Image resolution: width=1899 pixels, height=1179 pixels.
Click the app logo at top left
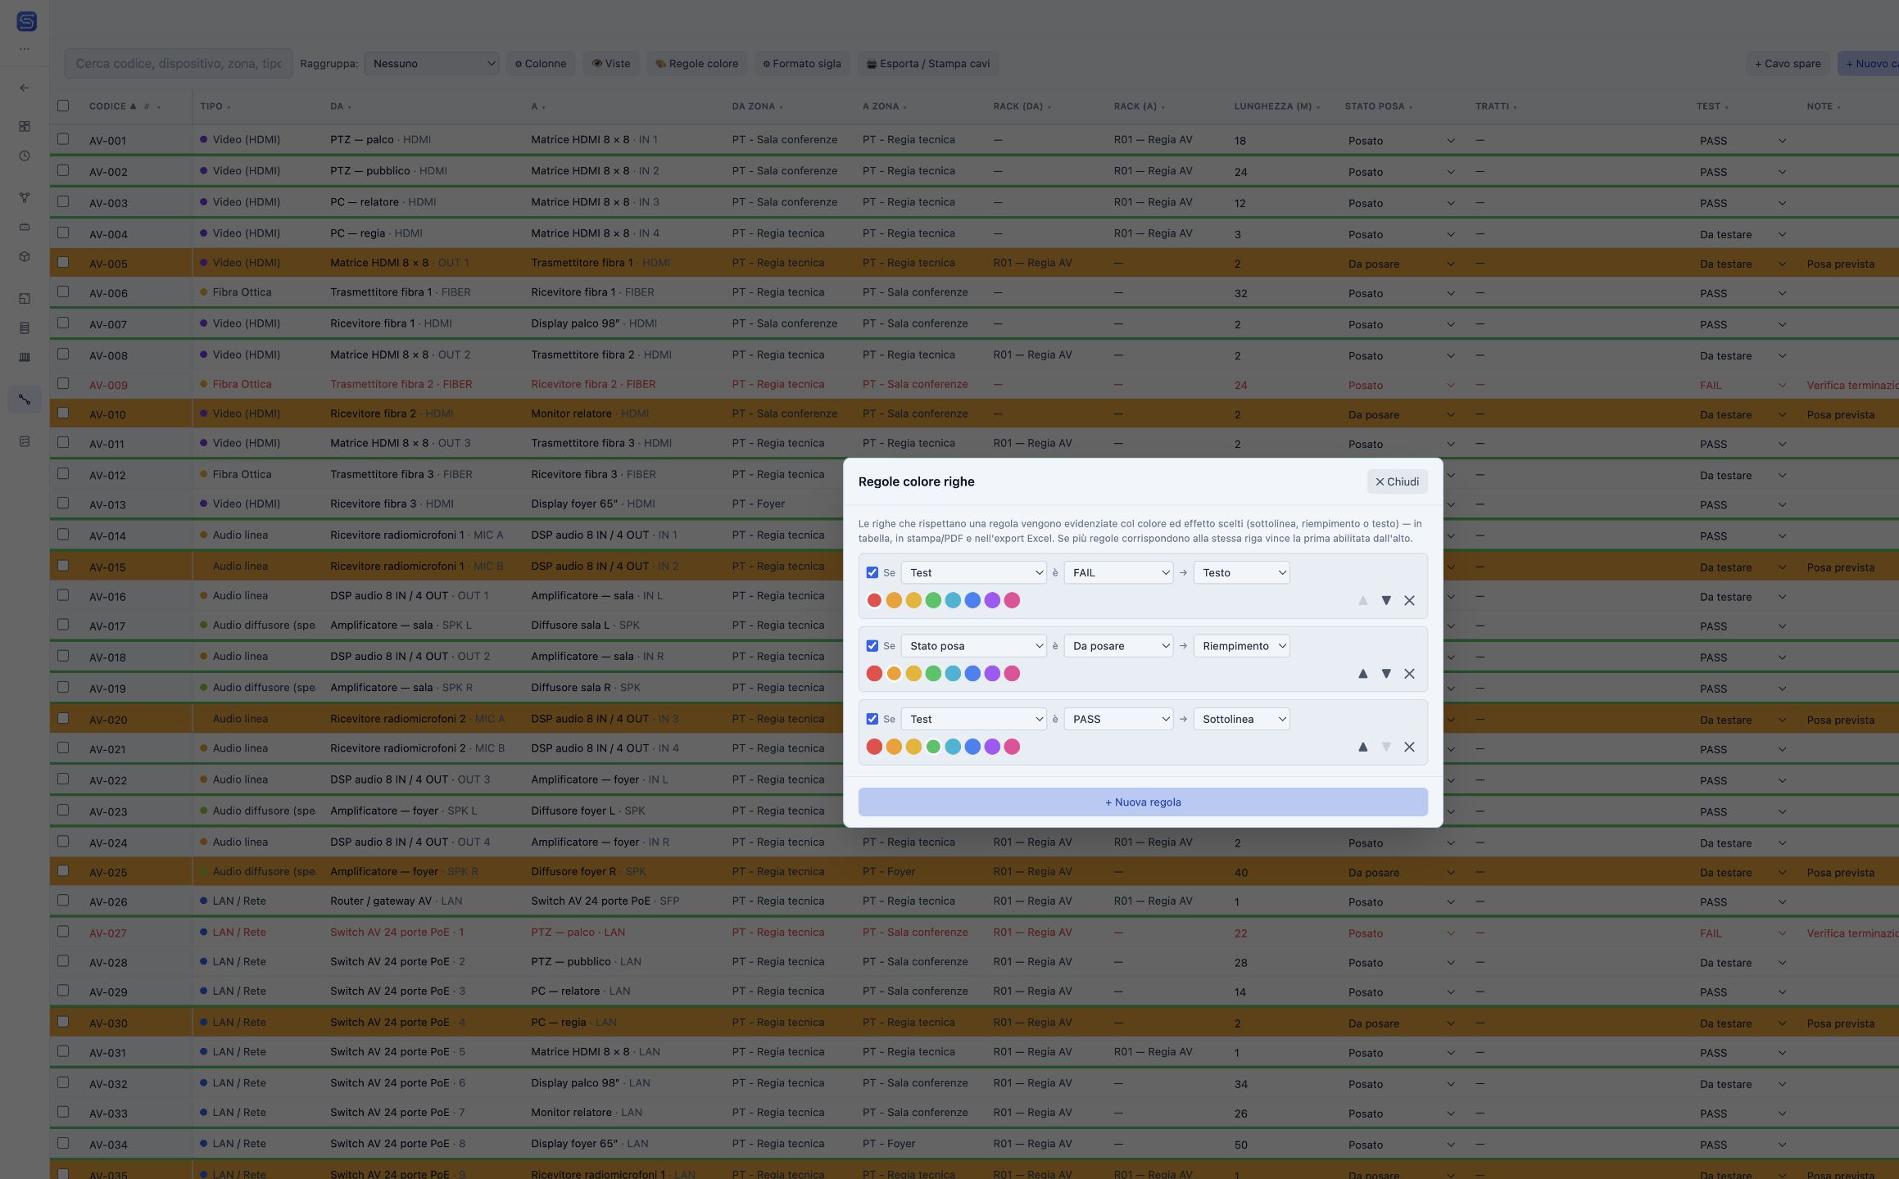pos(26,21)
